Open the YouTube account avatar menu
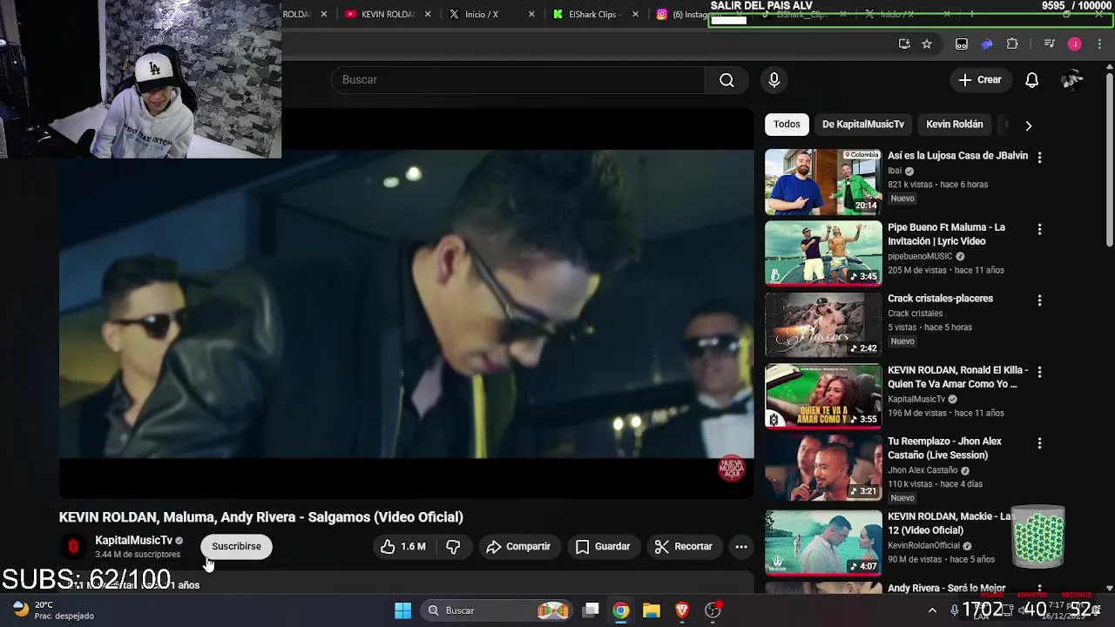Screen dimensions: 1115x627 point(1071,80)
